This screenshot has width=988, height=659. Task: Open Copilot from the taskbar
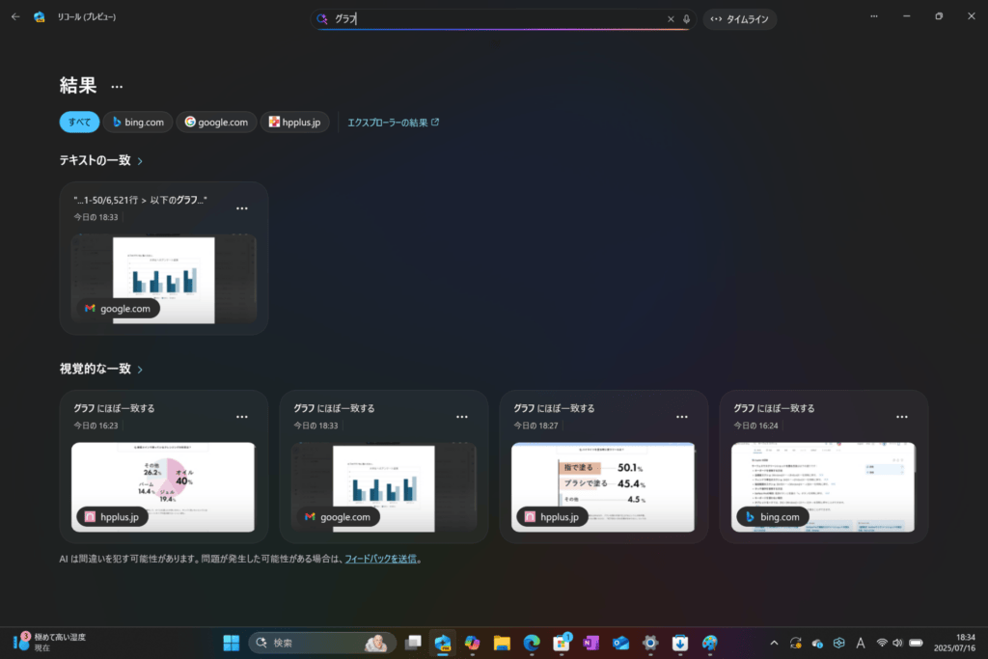tap(472, 643)
